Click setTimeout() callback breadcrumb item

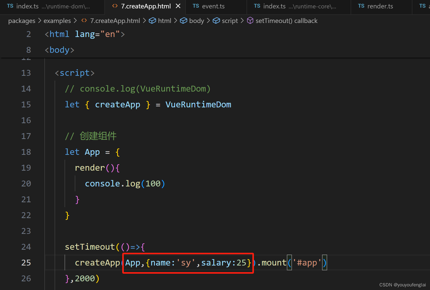coord(286,21)
